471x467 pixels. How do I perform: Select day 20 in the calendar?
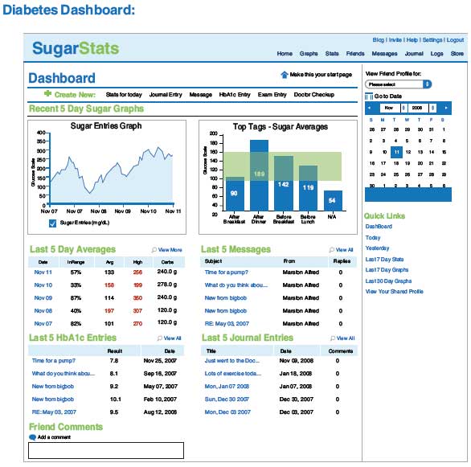click(x=420, y=163)
